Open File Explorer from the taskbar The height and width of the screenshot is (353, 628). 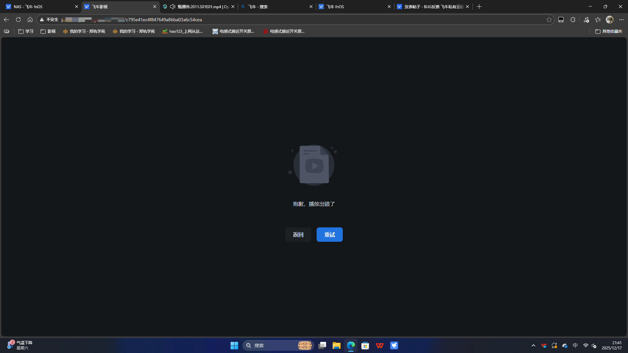pos(337,345)
